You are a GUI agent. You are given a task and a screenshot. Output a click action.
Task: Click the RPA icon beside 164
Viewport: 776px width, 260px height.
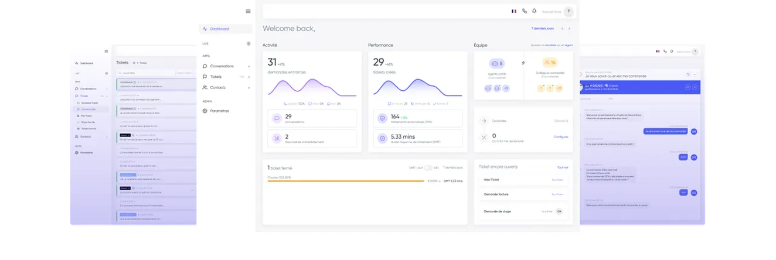[382, 118]
